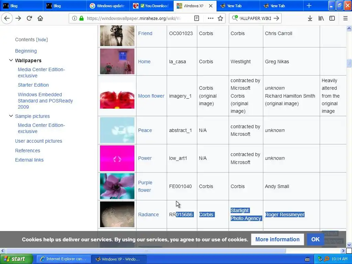Reload the current page
Image resolution: width=352 pixels, height=264 pixels.
click(29, 18)
